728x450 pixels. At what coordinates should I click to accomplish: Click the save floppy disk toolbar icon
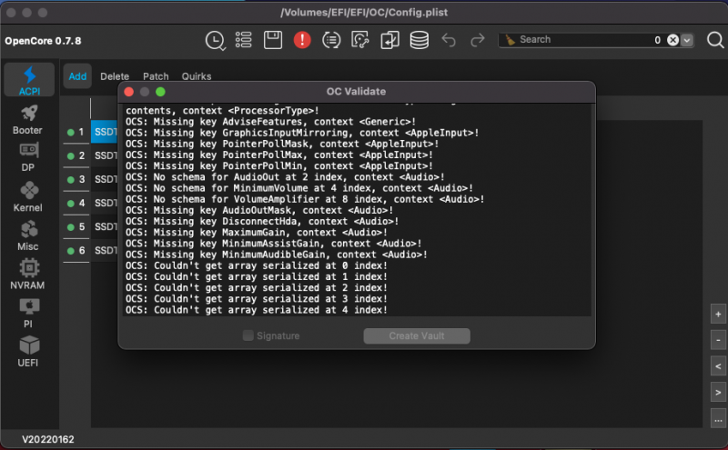[272, 40]
